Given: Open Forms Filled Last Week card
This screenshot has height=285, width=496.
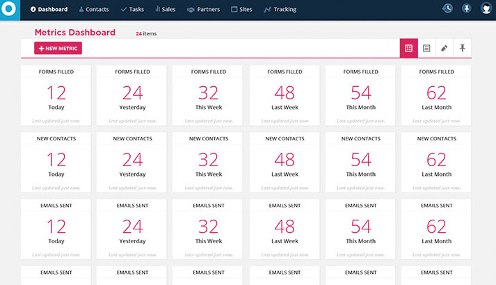Looking at the screenshot, I should point(285,95).
